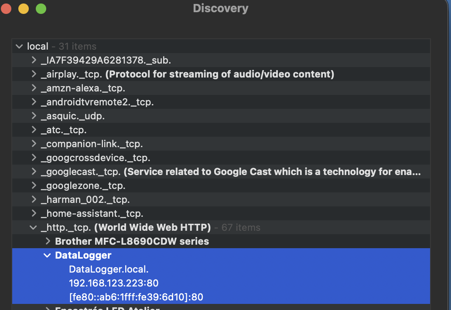Viewport: 451px width, 310px height.
Task: Collapse the DataLogger entry
Action: tap(48, 255)
